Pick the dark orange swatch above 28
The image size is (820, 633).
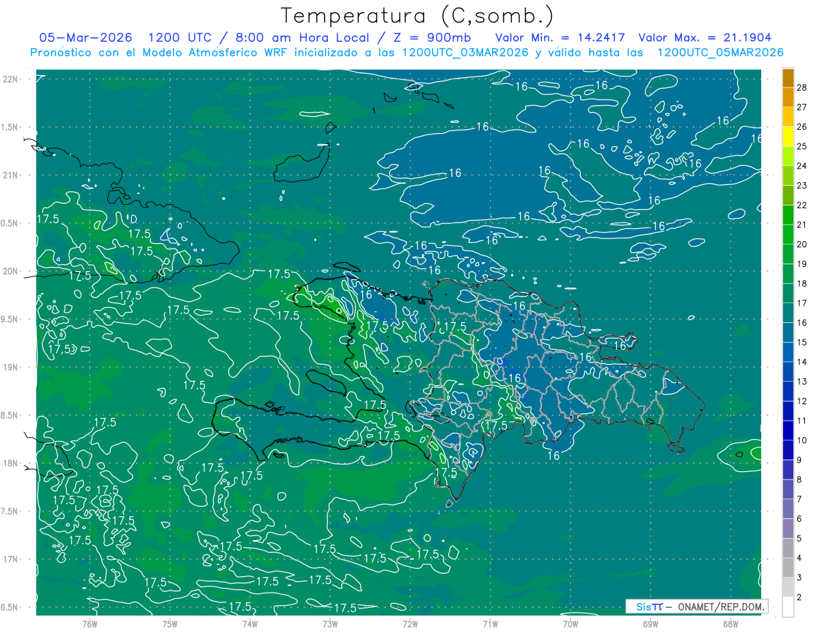[788, 78]
